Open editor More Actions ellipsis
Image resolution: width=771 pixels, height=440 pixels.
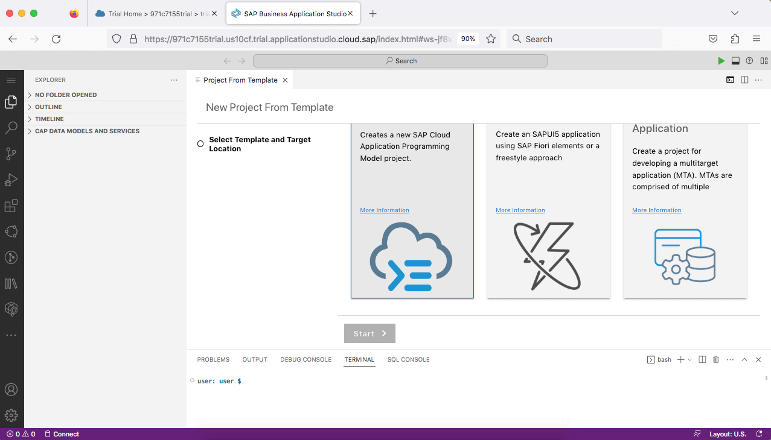[x=759, y=80]
